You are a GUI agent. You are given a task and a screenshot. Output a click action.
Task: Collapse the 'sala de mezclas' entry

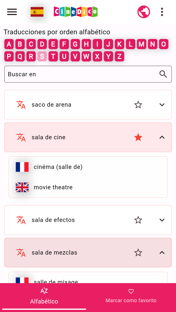pos(162,253)
